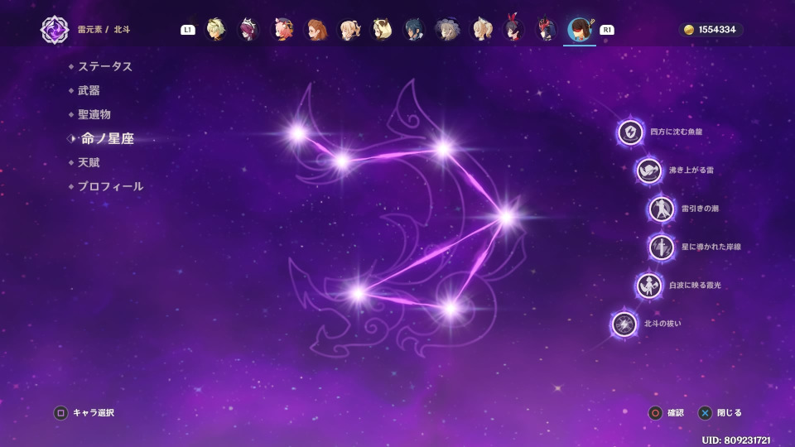
Task: Select the grey long-haired character portrait
Action: pos(447,30)
